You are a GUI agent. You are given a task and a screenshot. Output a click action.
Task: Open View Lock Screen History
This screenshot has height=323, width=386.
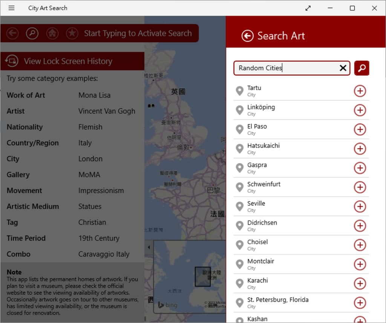72,61
